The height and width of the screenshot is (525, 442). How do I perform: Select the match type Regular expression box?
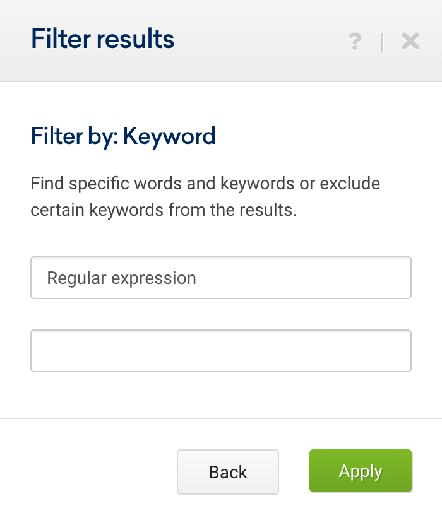point(221,278)
